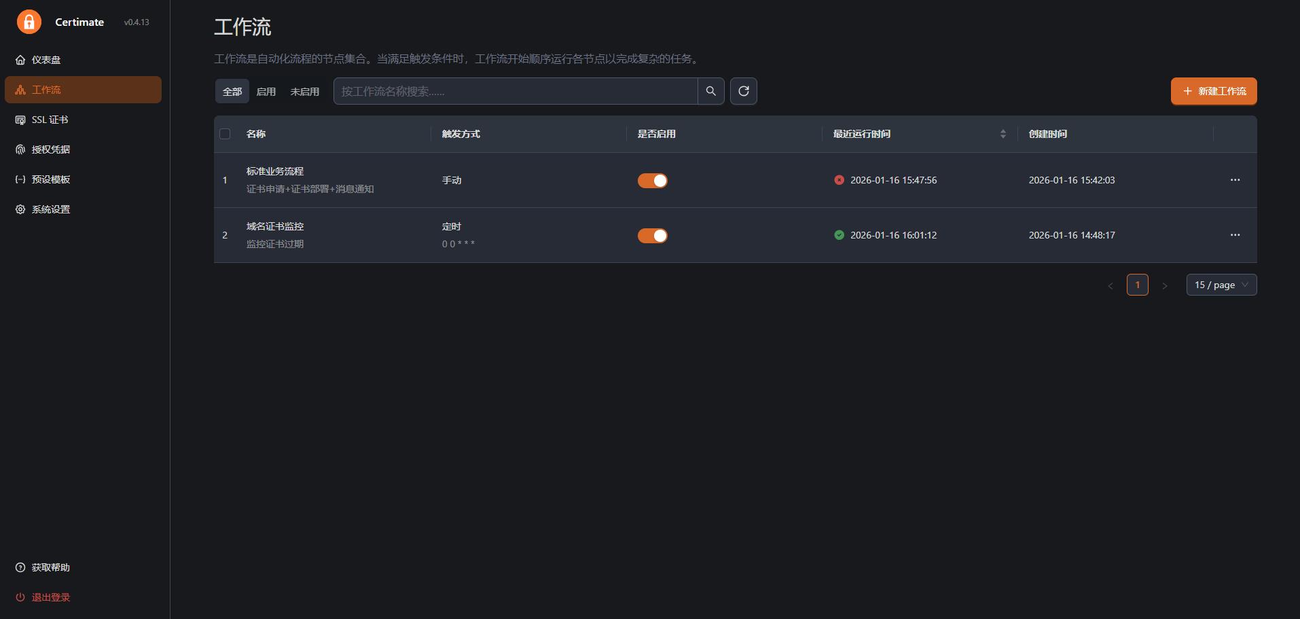Open 仪表盘 in the sidebar
This screenshot has height=619, width=1300.
[x=83, y=60]
